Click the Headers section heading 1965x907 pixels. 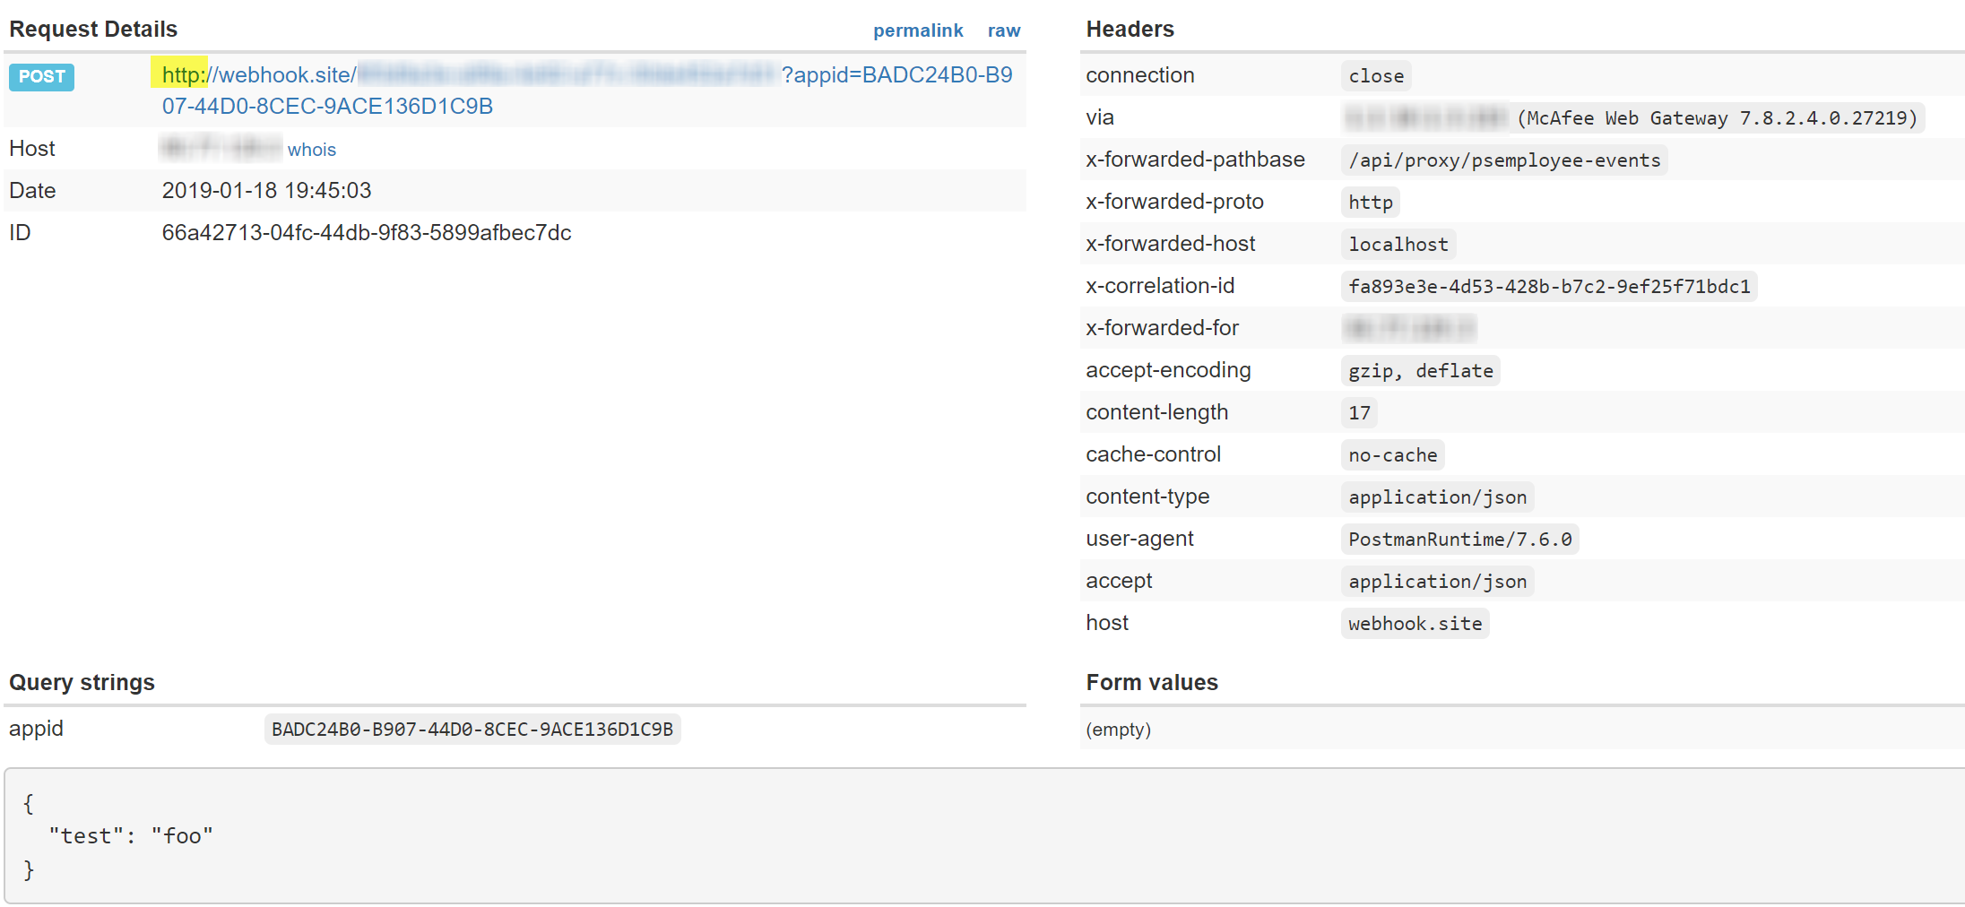tap(1130, 28)
